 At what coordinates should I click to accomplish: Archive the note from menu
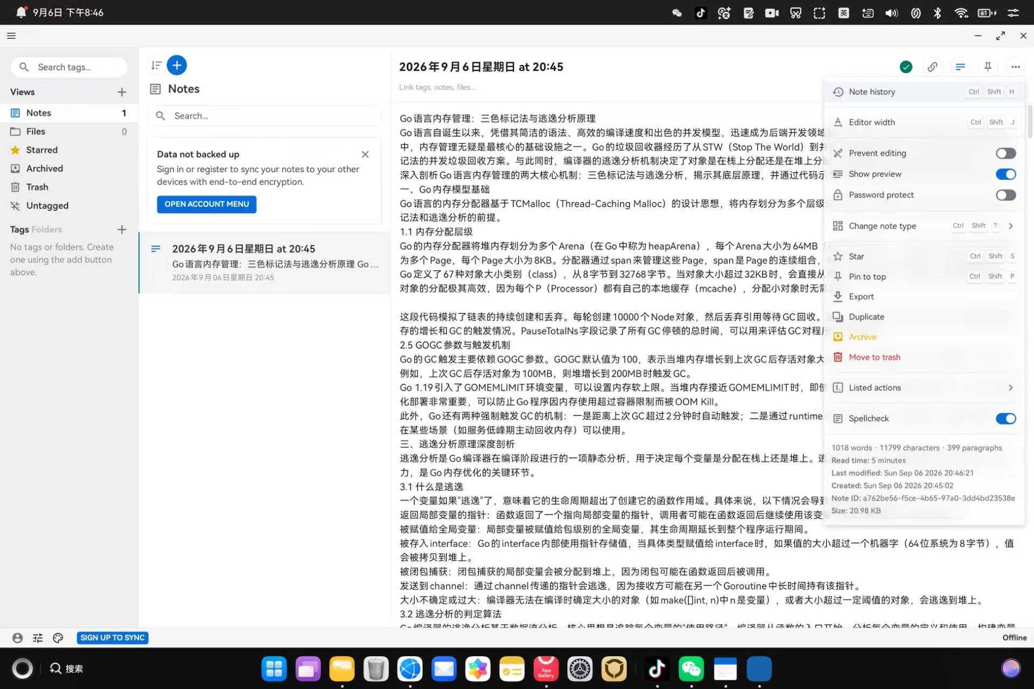[924, 337]
